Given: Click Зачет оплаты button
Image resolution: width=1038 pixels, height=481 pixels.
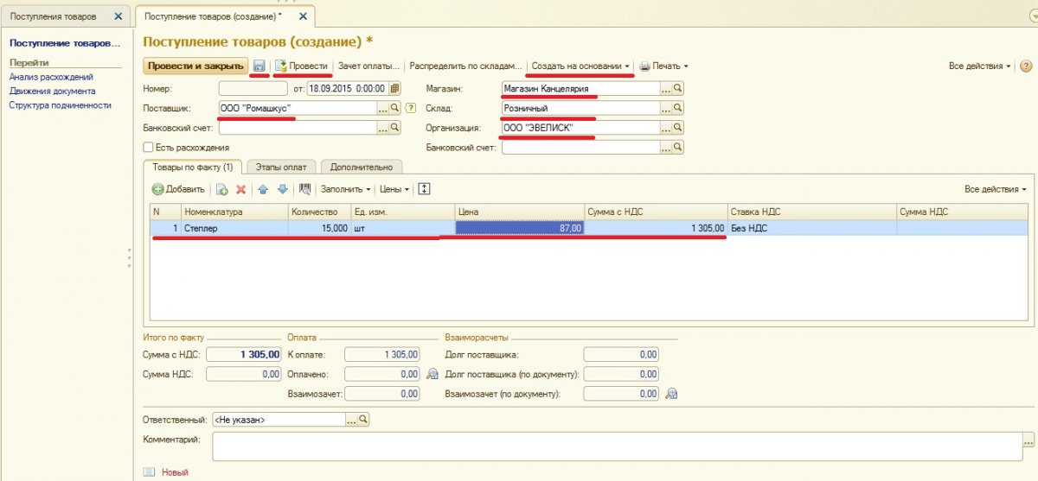Looking at the screenshot, I should point(369,66).
